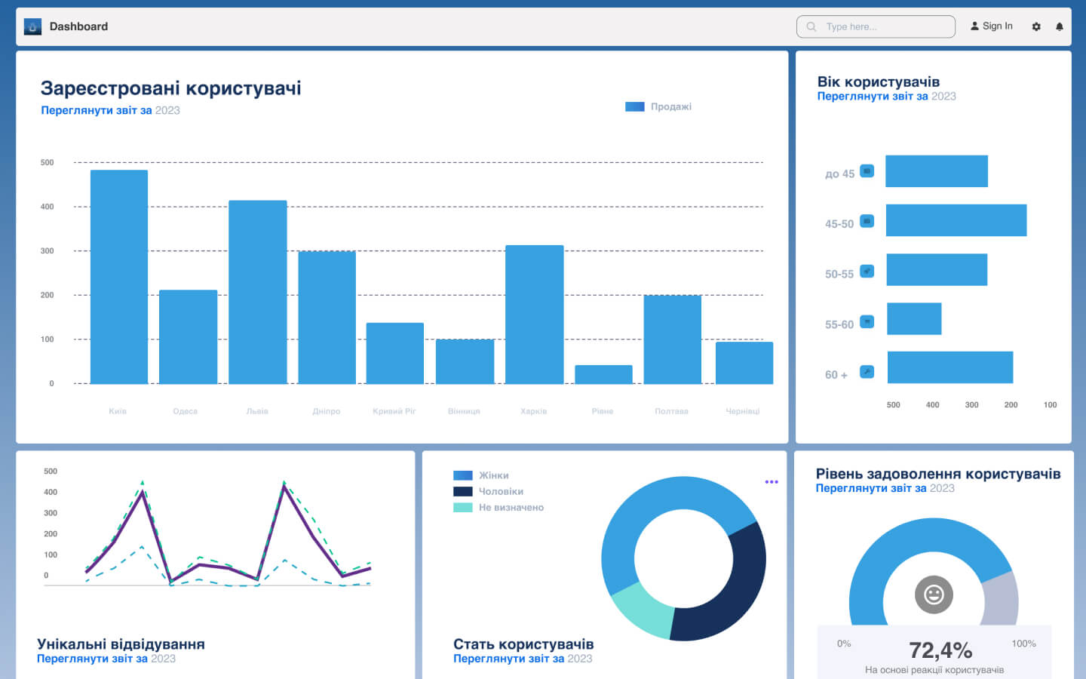1086x679 pixels.
Task: Toggle the Продажі legend swatch
Action: click(635, 106)
